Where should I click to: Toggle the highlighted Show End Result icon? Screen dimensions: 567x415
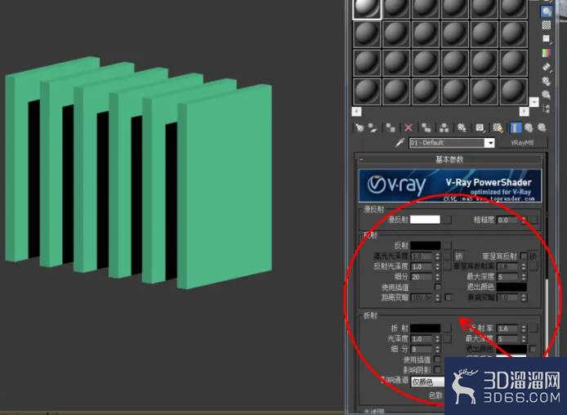pyautogui.click(x=516, y=127)
